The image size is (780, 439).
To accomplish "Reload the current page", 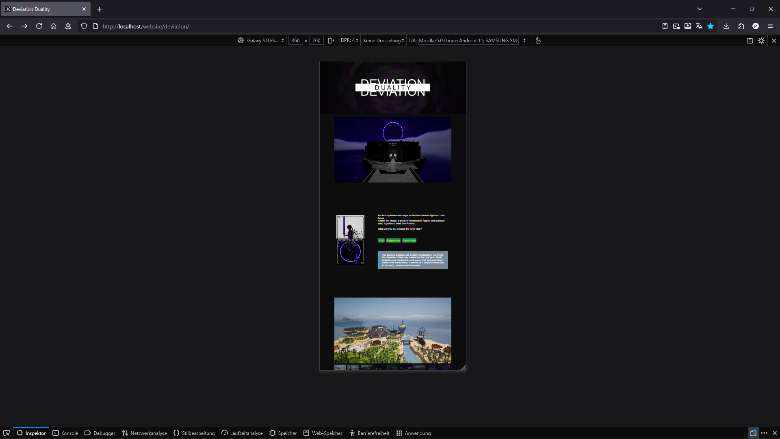I will [x=39, y=26].
